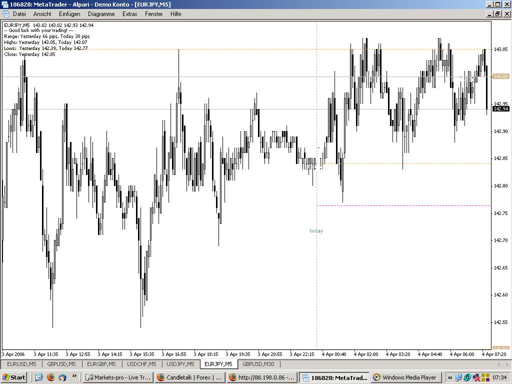Click the "today" separator label on the chart
The height and width of the screenshot is (384, 512).
coord(316,231)
